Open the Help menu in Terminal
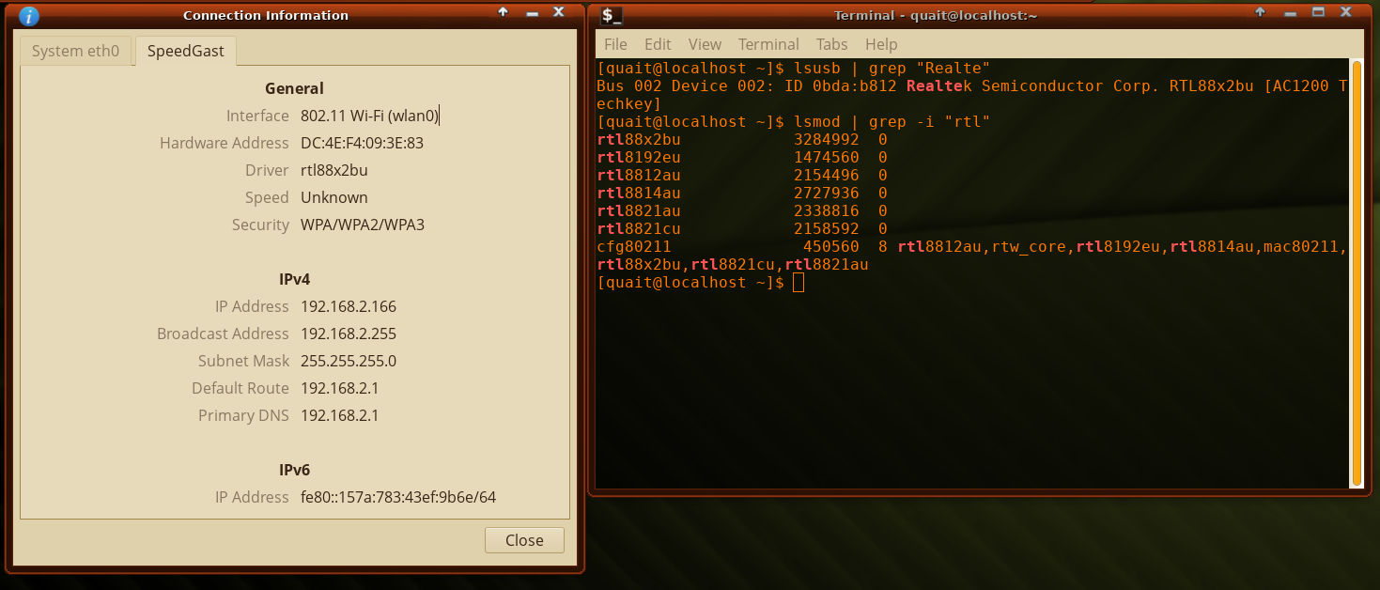 point(881,44)
